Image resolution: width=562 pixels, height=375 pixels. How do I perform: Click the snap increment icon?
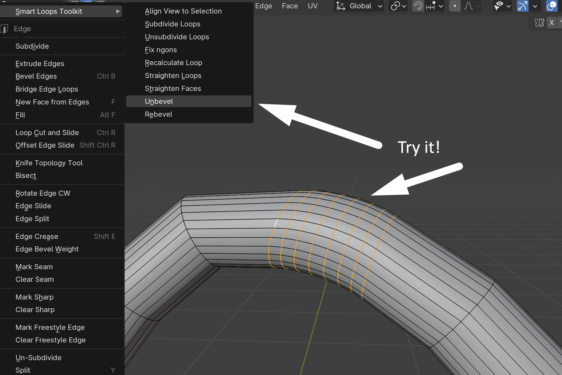click(431, 6)
